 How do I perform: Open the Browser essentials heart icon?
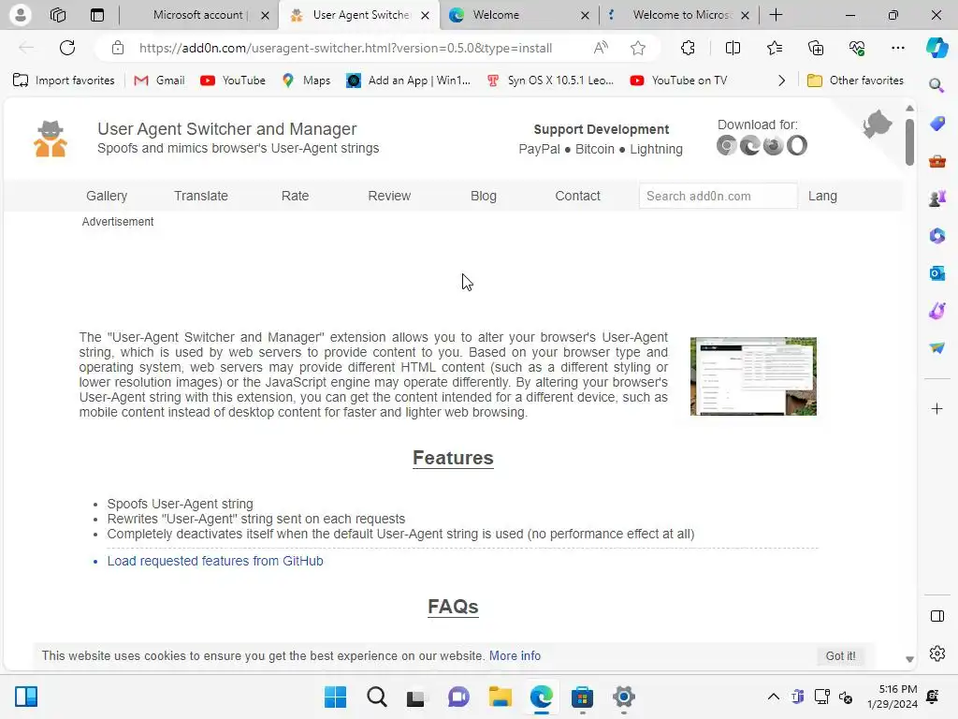[857, 48]
